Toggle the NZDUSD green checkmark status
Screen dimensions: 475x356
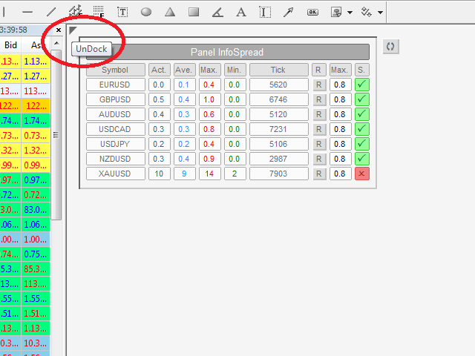(361, 159)
